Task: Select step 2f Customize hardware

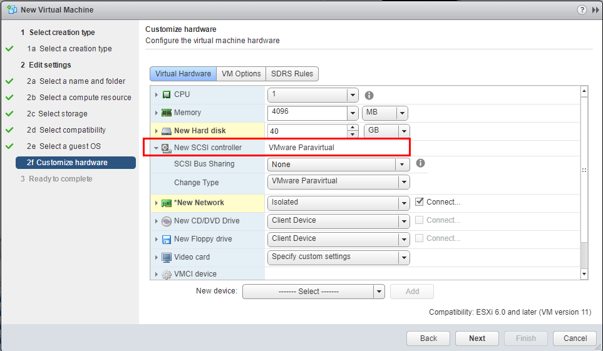Action: click(x=76, y=163)
